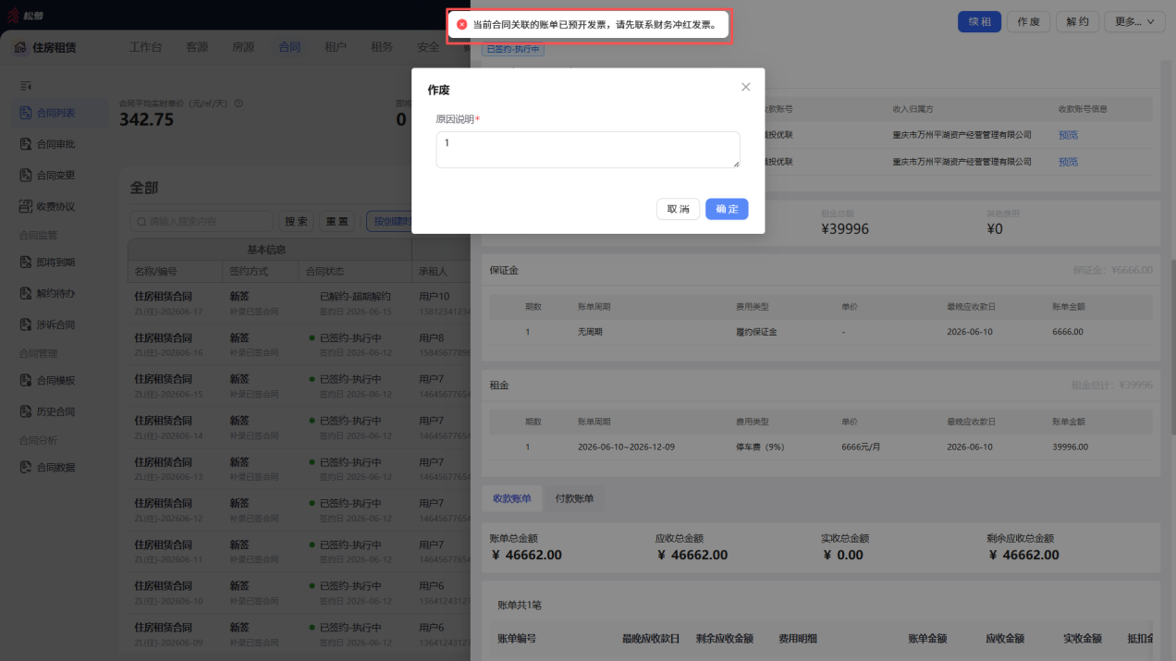Click the 停车费 (9%) fee type cell
The width and height of the screenshot is (1176, 661).
(x=760, y=447)
